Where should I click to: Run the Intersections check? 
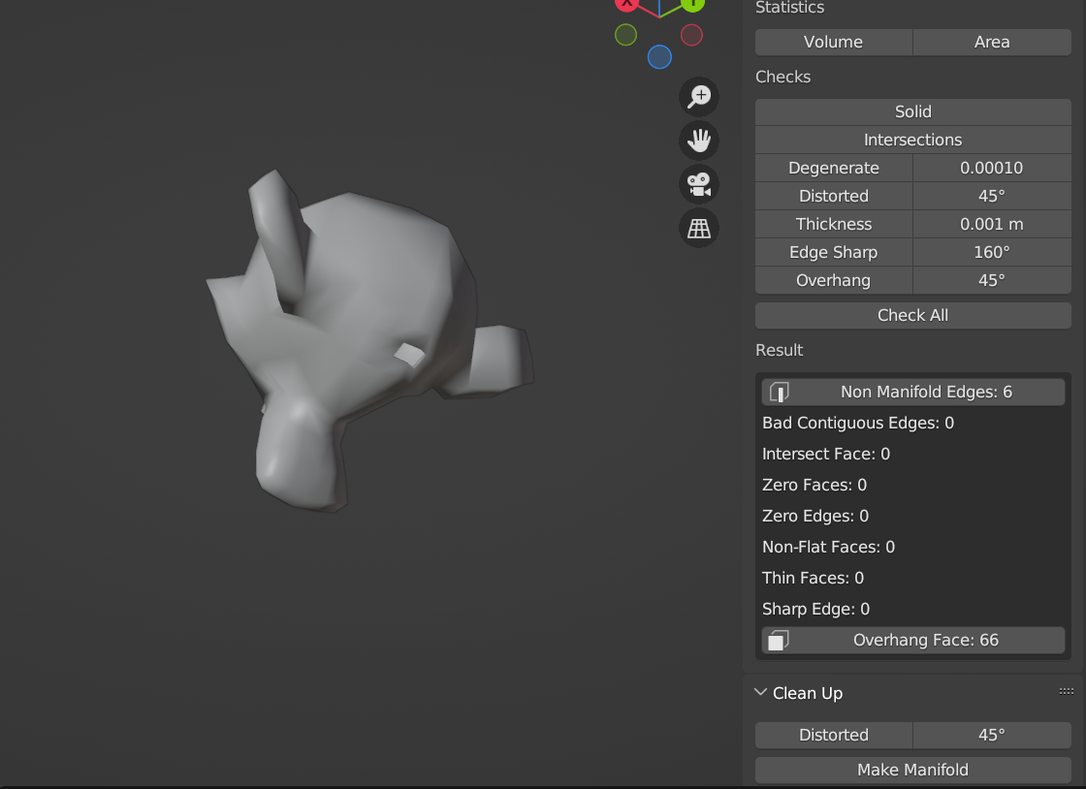tap(912, 140)
